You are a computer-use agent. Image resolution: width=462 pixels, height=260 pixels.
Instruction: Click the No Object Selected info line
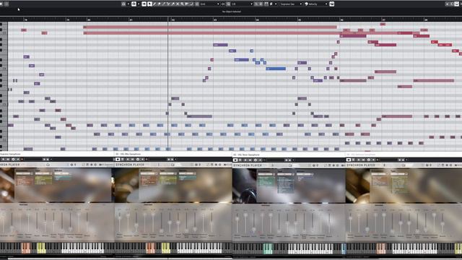(x=231, y=12)
